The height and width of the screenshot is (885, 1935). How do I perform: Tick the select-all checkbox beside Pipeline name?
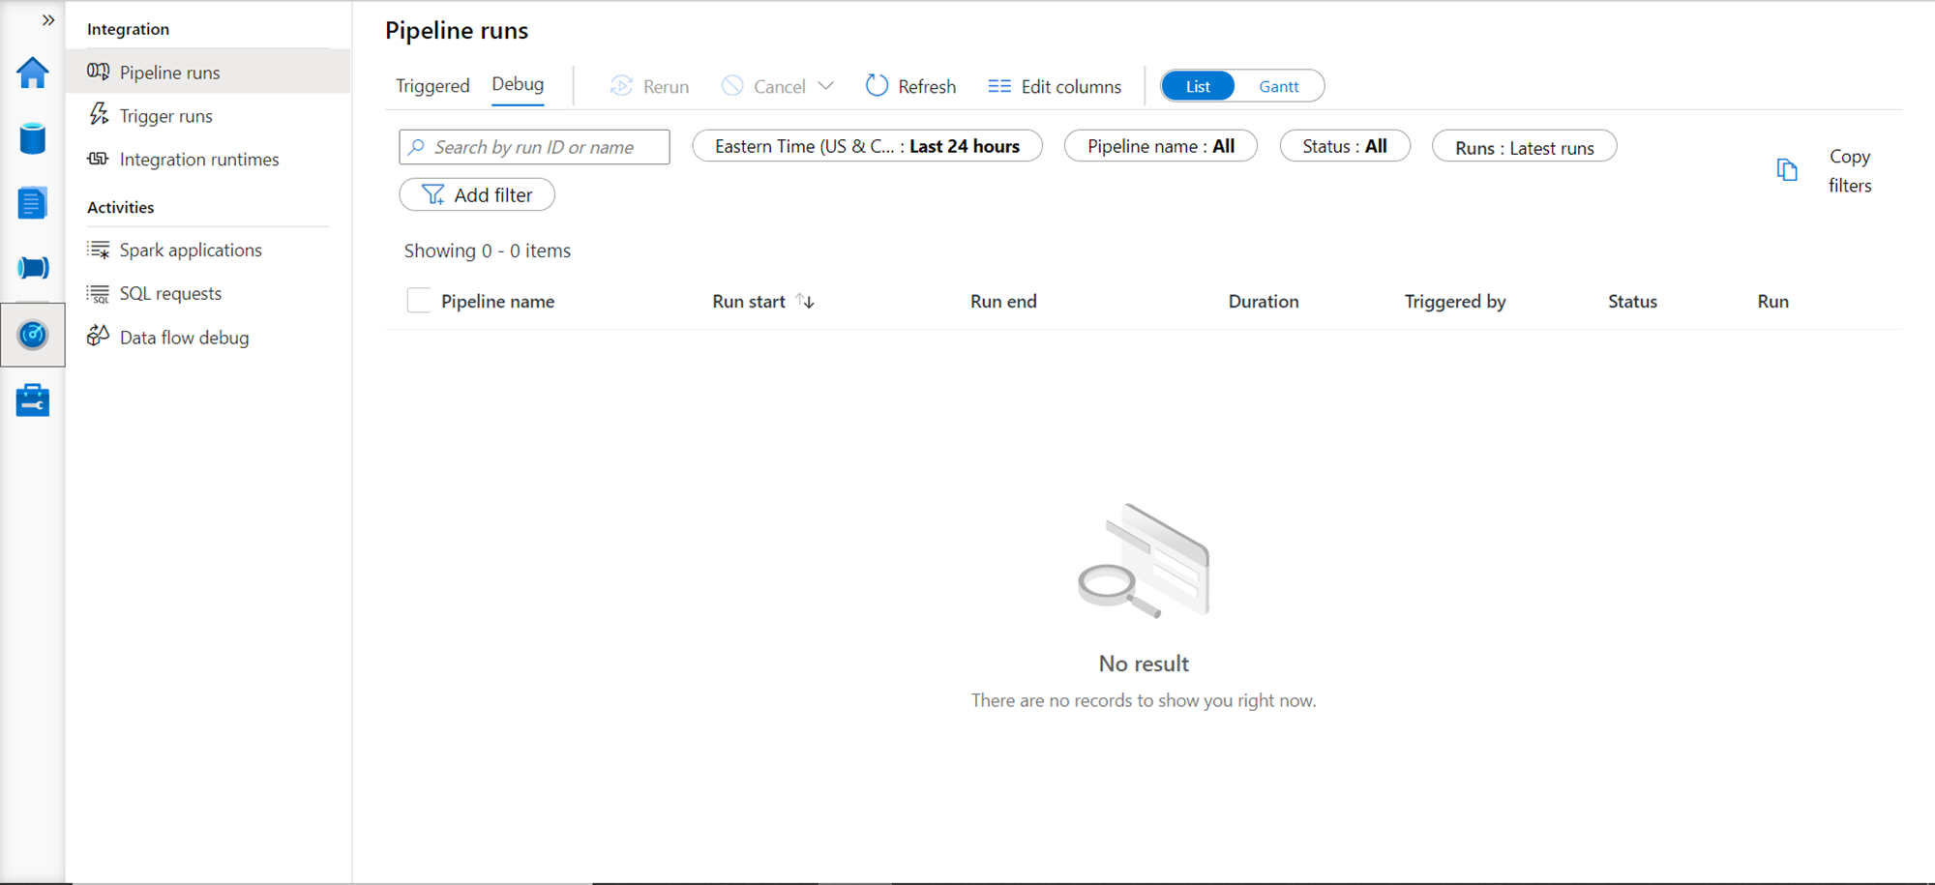coord(419,301)
